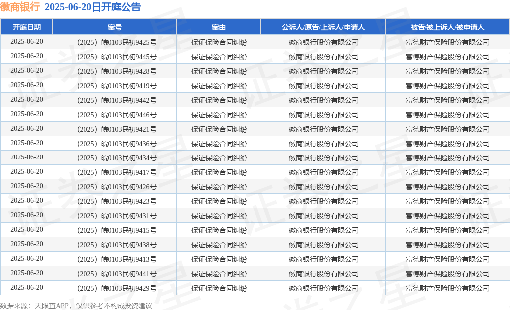Viewport: 510px width, 310px height.
Task: Select case number 皖0103民初9428号
Action: click(129, 71)
